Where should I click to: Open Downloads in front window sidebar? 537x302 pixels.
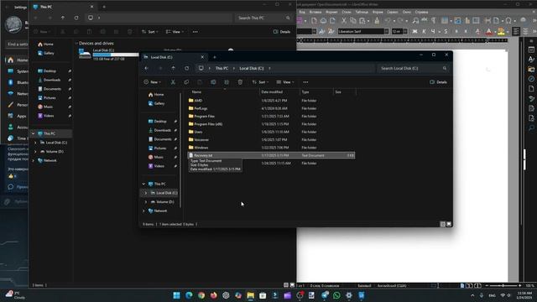[x=162, y=131]
